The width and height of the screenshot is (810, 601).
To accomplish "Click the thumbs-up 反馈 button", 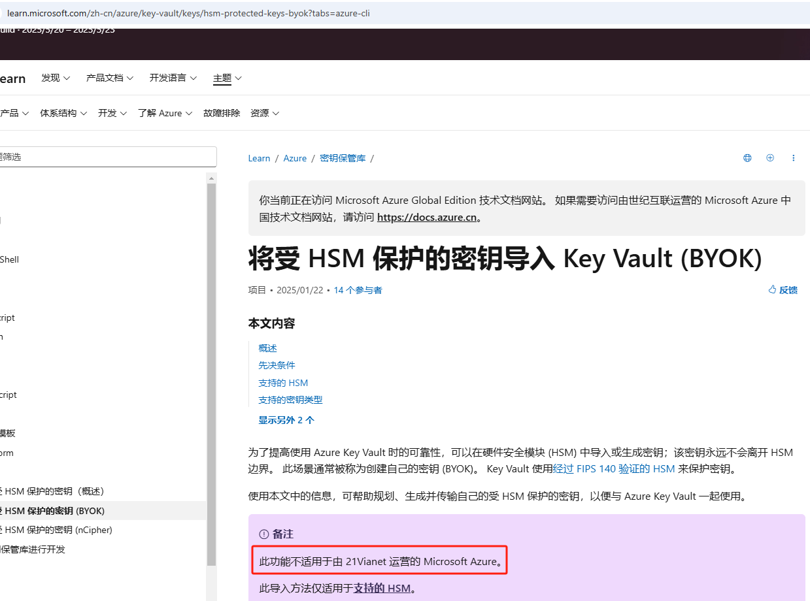I will pyautogui.click(x=783, y=290).
